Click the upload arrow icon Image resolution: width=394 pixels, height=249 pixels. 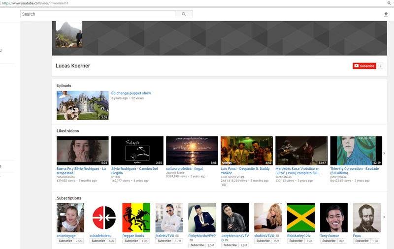tap(386, 14)
